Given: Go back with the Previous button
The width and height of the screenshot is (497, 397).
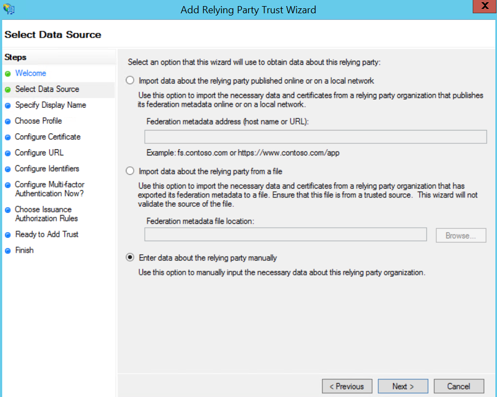Looking at the screenshot, I should 347,386.
